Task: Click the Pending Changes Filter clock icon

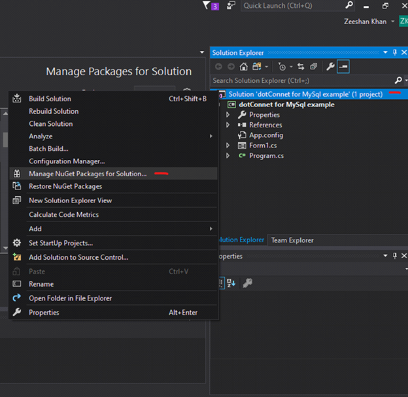Action: point(282,67)
